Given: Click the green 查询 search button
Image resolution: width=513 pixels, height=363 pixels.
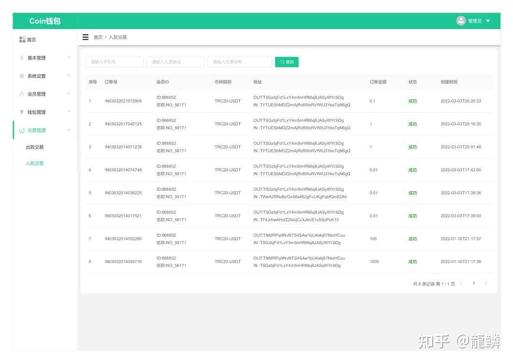Looking at the screenshot, I should tap(287, 62).
